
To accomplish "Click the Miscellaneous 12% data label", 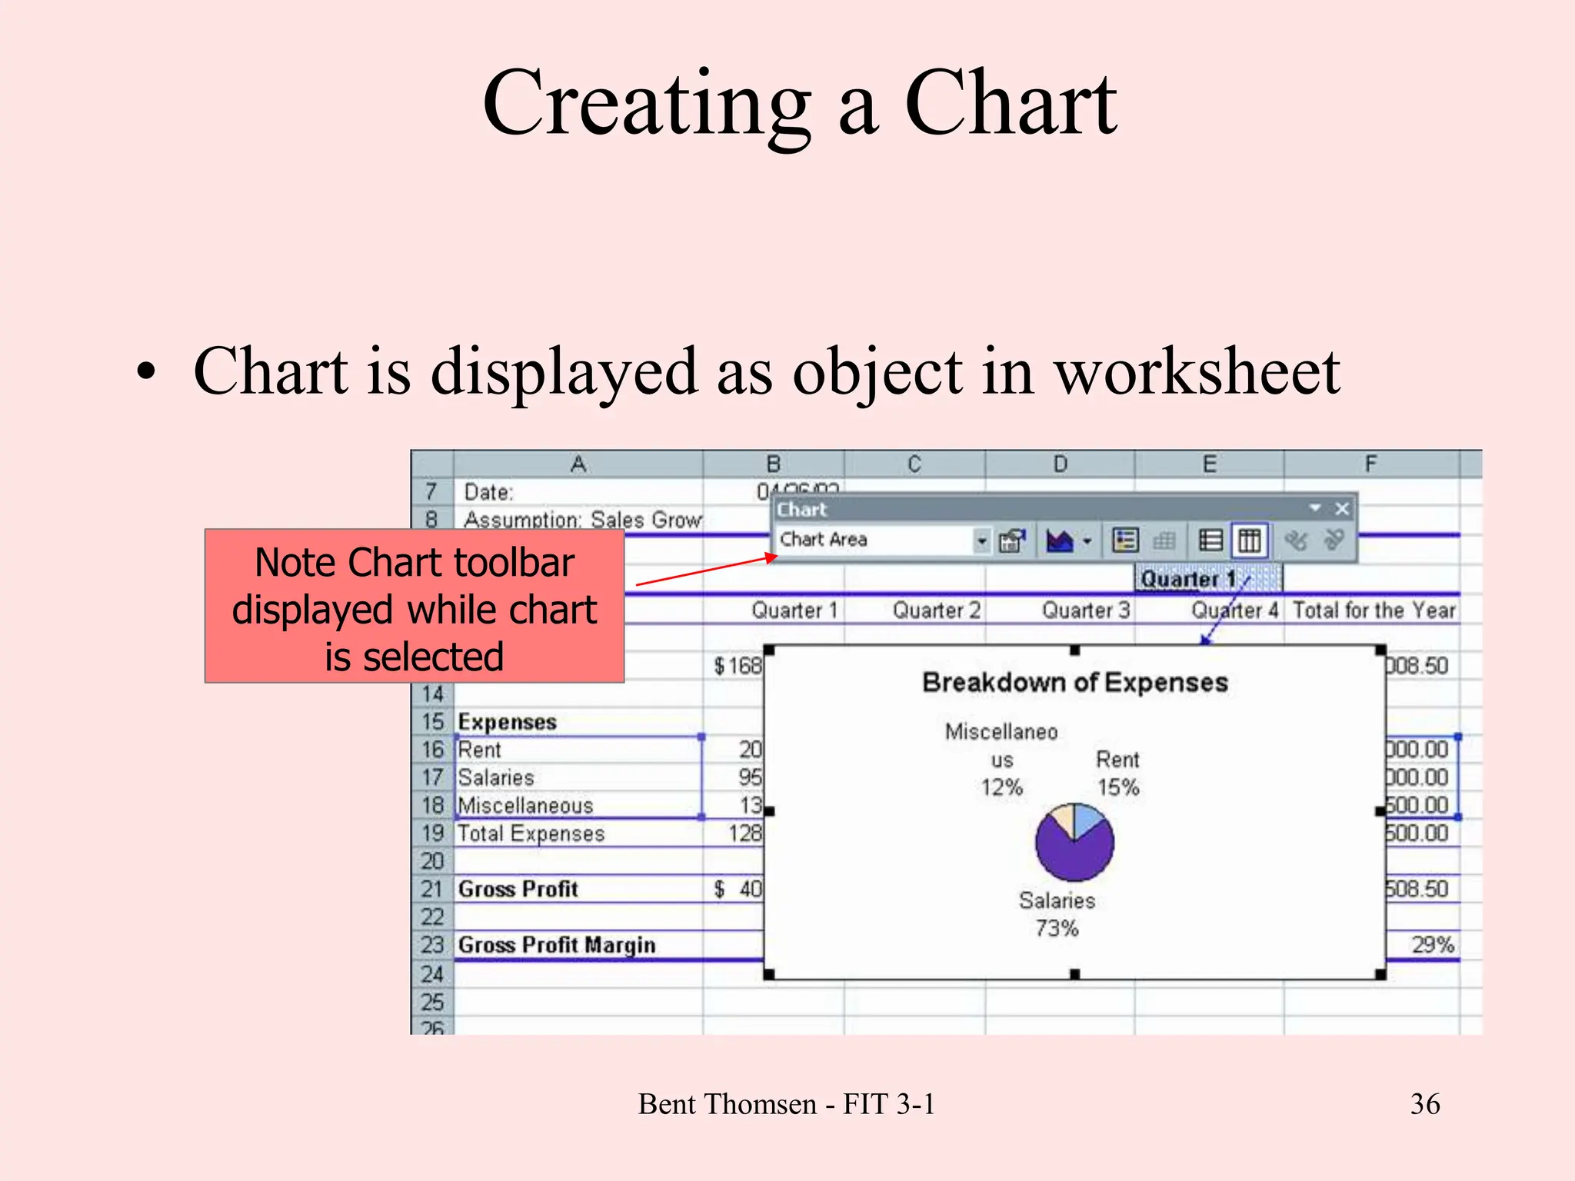I will pyautogui.click(x=1001, y=760).
